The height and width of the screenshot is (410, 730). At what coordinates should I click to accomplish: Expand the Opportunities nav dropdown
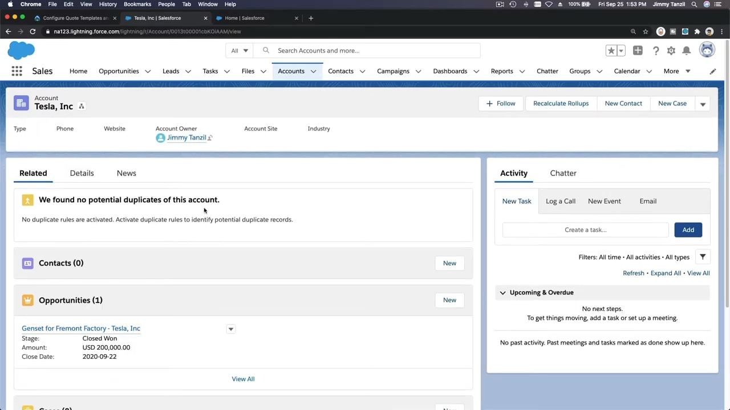(x=148, y=71)
